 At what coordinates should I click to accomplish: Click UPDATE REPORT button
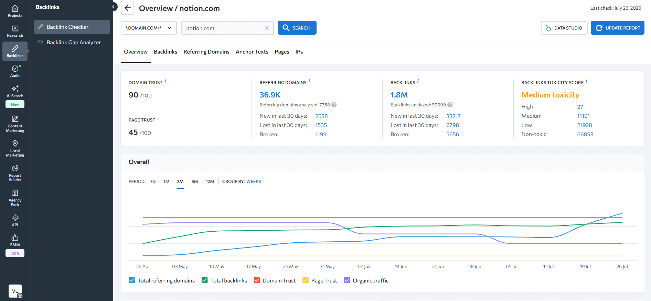618,28
